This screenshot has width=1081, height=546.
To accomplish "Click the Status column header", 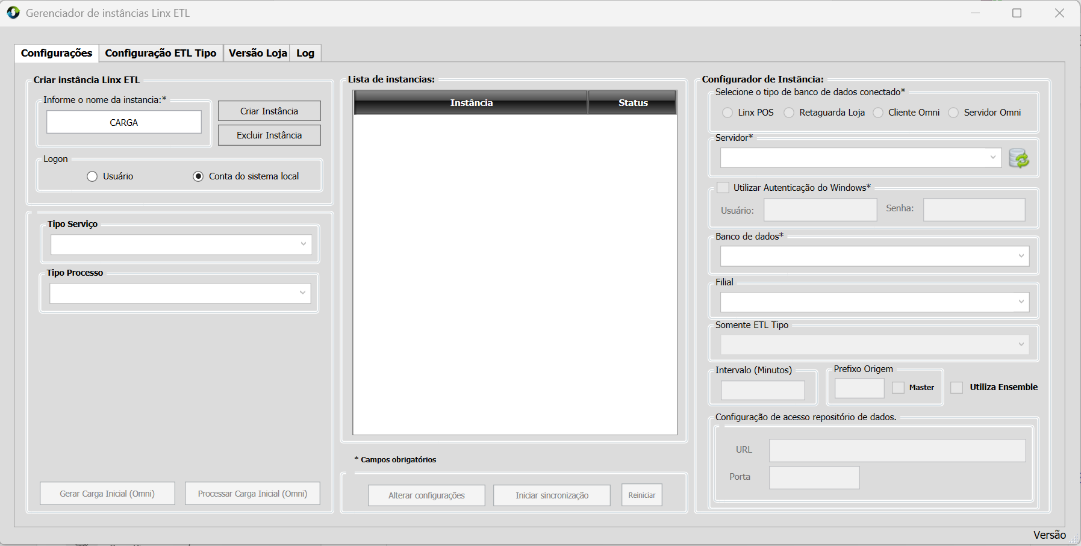I will tap(633, 102).
